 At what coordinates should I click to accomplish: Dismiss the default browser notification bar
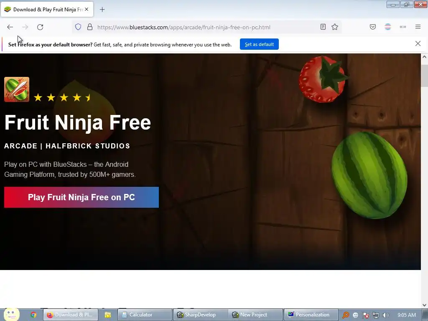(x=418, y=43)
